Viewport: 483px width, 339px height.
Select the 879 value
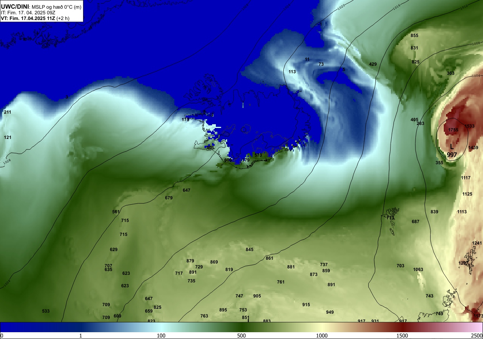click(x=190, y=261)
